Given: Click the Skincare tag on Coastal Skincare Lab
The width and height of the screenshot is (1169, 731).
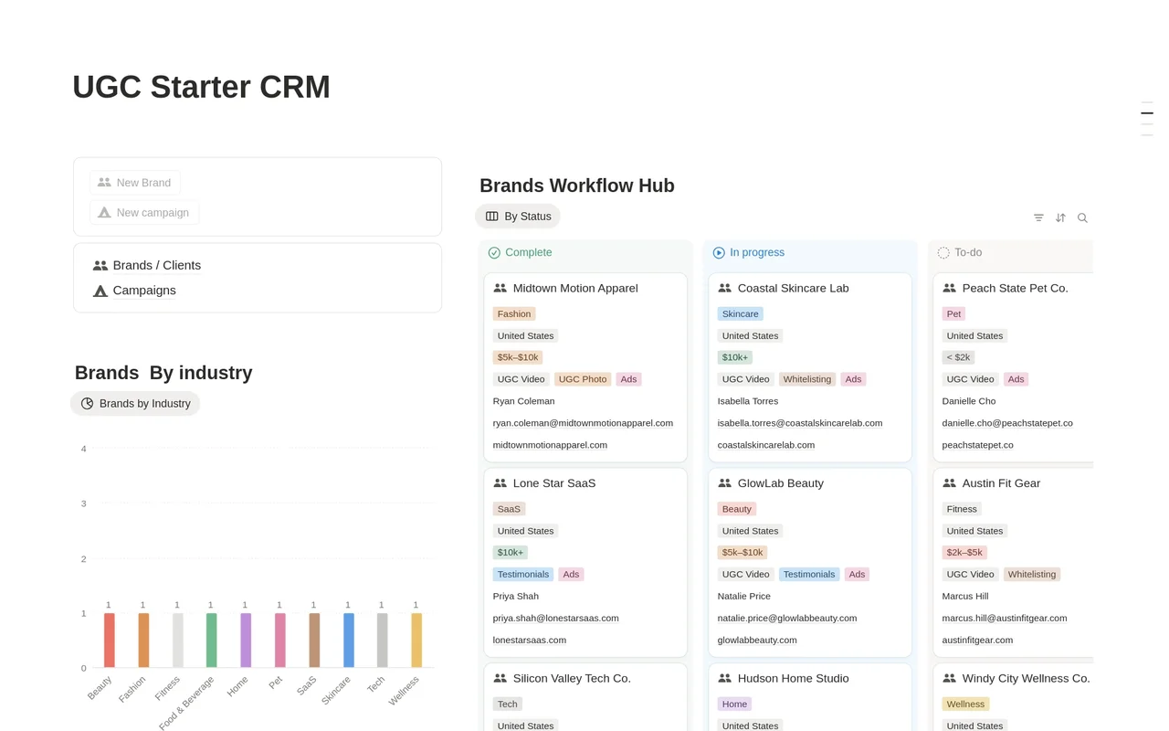Looking at the screenshot, I should [x=740, y=313].
